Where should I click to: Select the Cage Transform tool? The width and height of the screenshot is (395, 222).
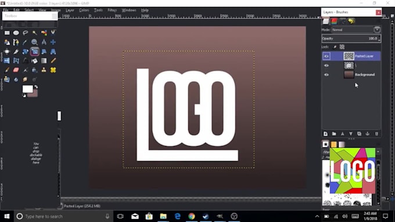[16, 61]
